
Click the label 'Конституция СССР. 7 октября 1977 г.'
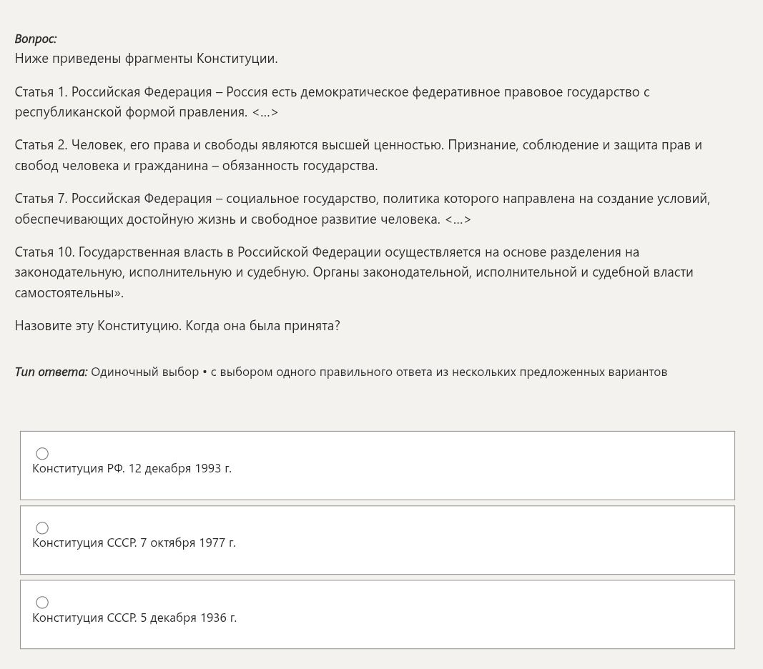click(x=134, y=543)
